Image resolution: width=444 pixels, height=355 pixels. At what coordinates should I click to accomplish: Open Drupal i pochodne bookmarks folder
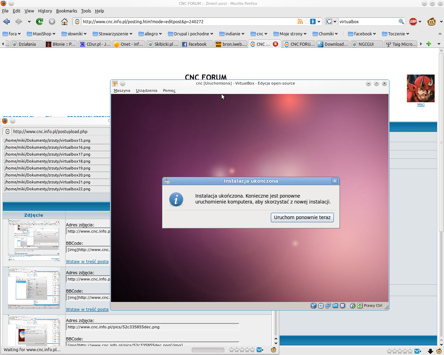(190, 34)
